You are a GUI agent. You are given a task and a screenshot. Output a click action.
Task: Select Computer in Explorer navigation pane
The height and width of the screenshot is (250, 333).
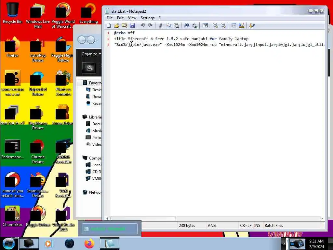pyautogui.click(x=92, y=158)
